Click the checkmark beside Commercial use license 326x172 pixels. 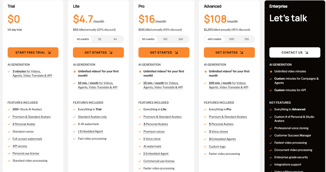(140, 161)
